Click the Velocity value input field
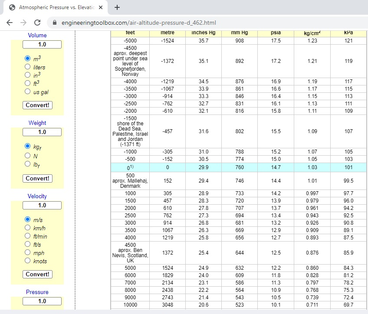The height and width of the screenshot is (314, 368). [x=42, y=206]
